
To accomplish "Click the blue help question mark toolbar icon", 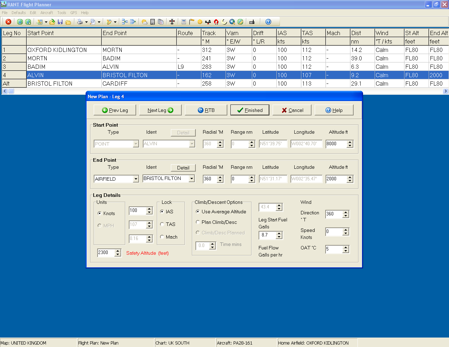I will tap(268, 22).
